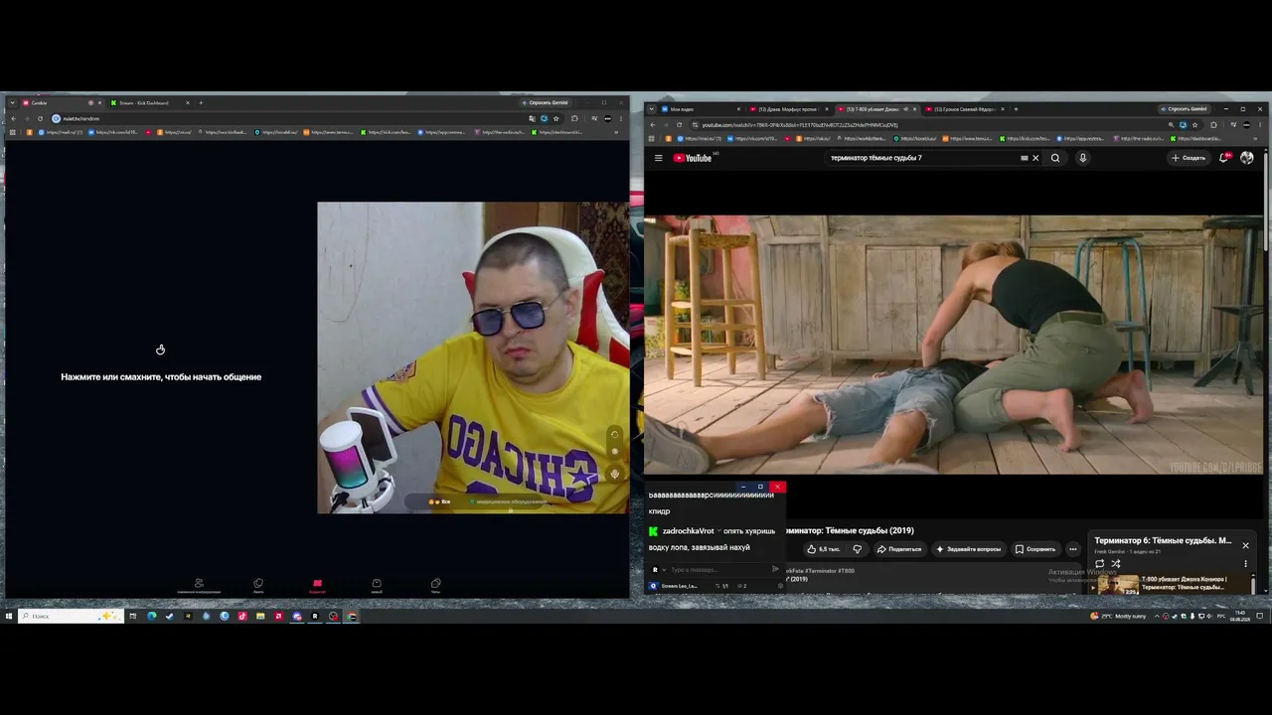Screen dimensions: 1272x715
Task: Click the Создать button on YouTube
Action: point(1189,158)
